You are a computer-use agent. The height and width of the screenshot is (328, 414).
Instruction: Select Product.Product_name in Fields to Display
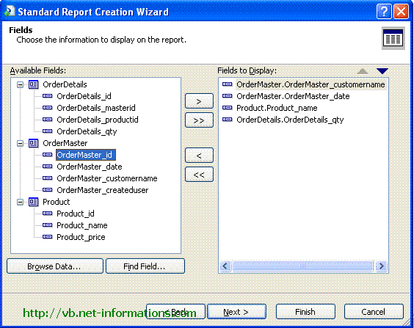click(x=277, y=108)
